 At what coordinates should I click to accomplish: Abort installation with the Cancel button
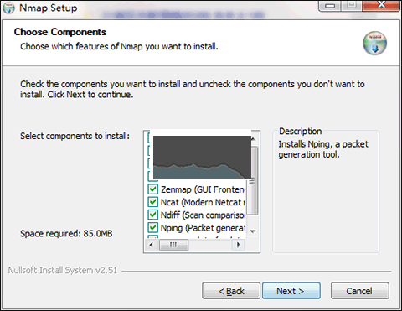pyautogui.click(x=359, y=291)
